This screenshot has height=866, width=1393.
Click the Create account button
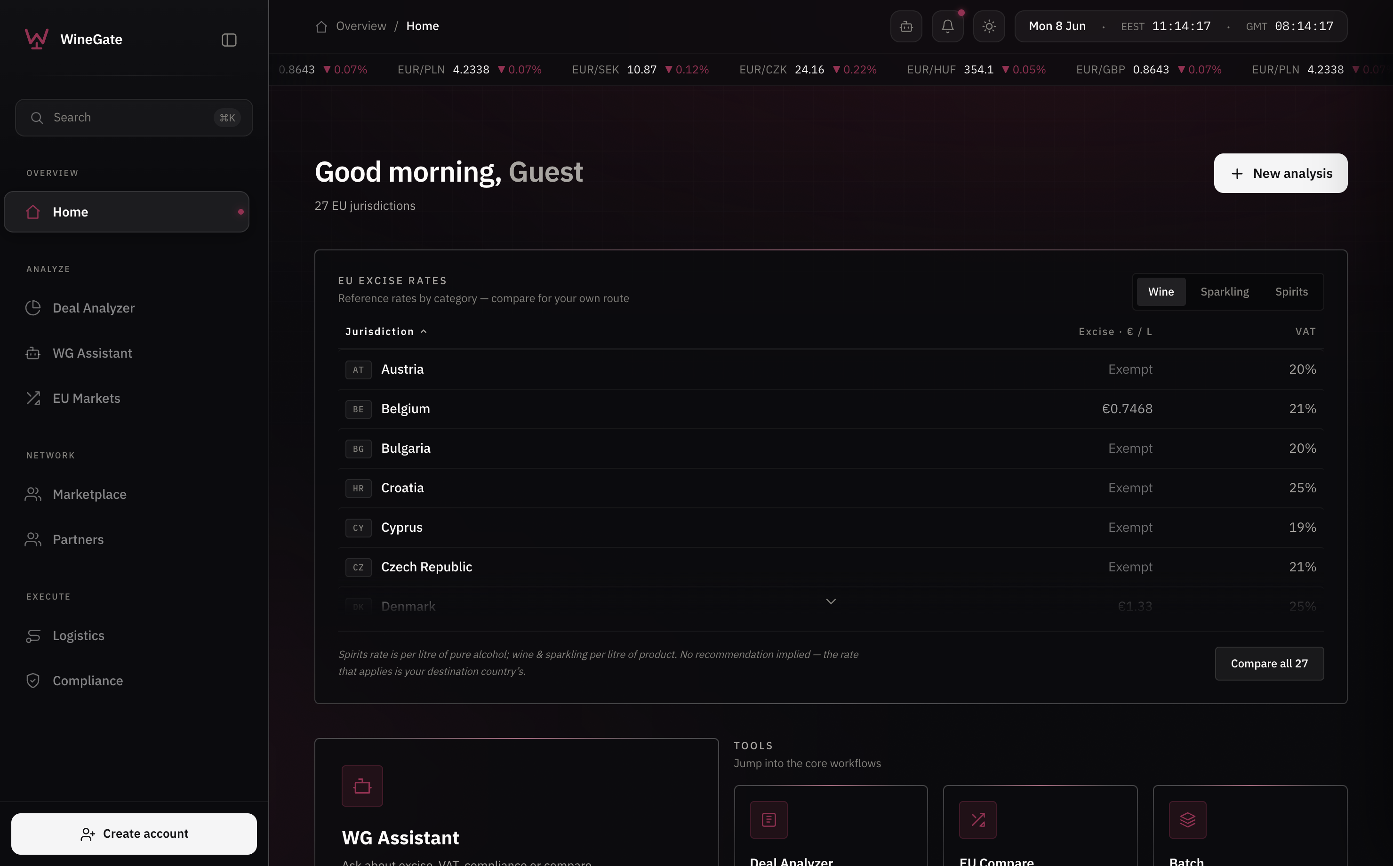coord(134,834)
